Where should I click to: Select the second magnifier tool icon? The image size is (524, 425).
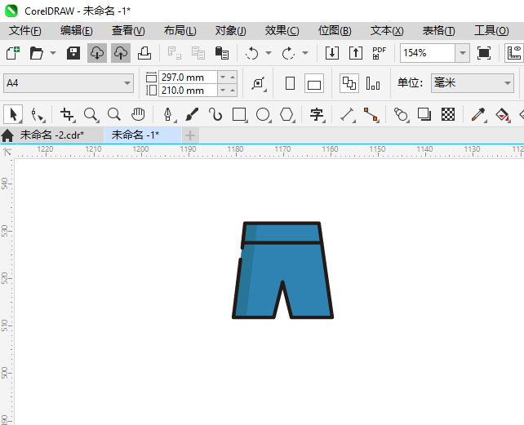(x=114, y=114)
